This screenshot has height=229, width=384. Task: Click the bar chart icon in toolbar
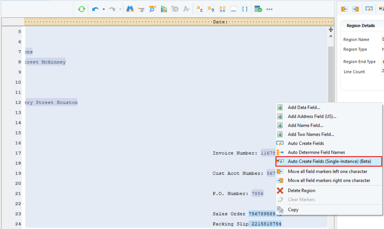pos(164,9)
